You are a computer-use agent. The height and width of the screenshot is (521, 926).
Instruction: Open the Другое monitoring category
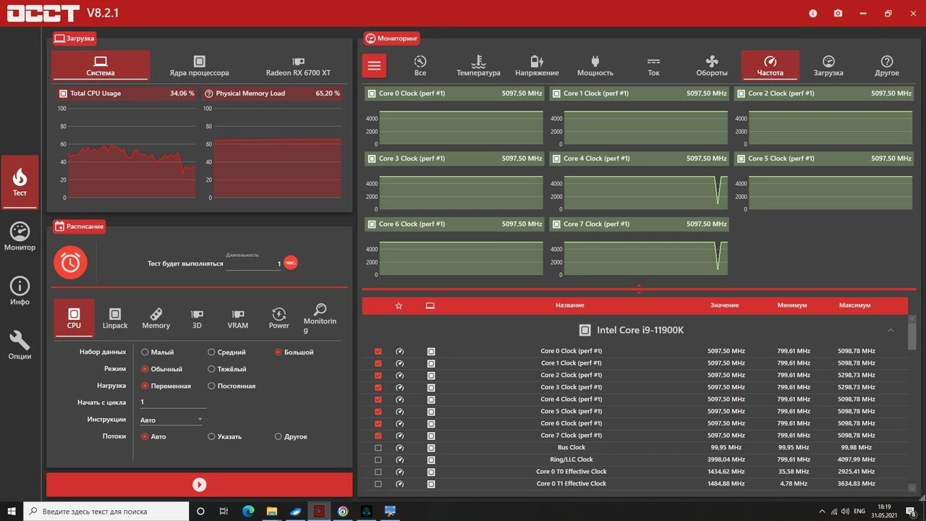click(887, 66)
